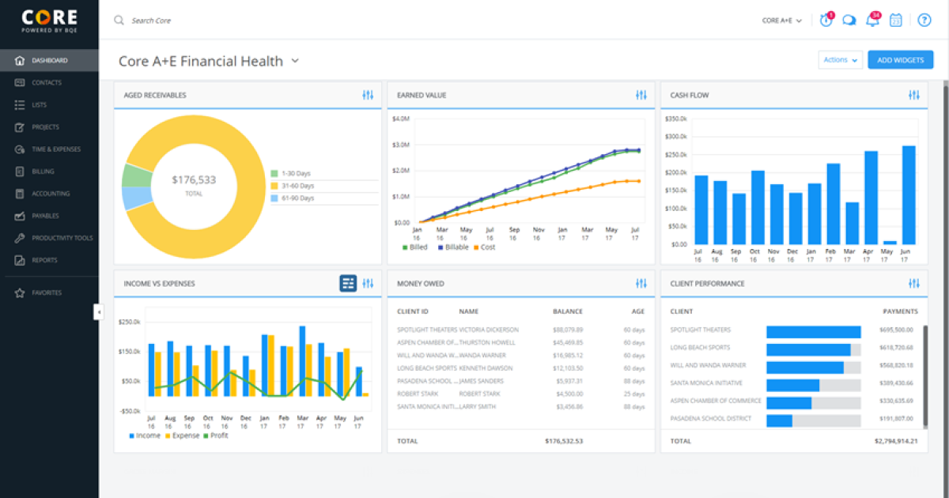Click the Contacts card icon in the sidebar
Viewport: 949px width, 498px height.
pyautogui.click(x=20, y=82)
